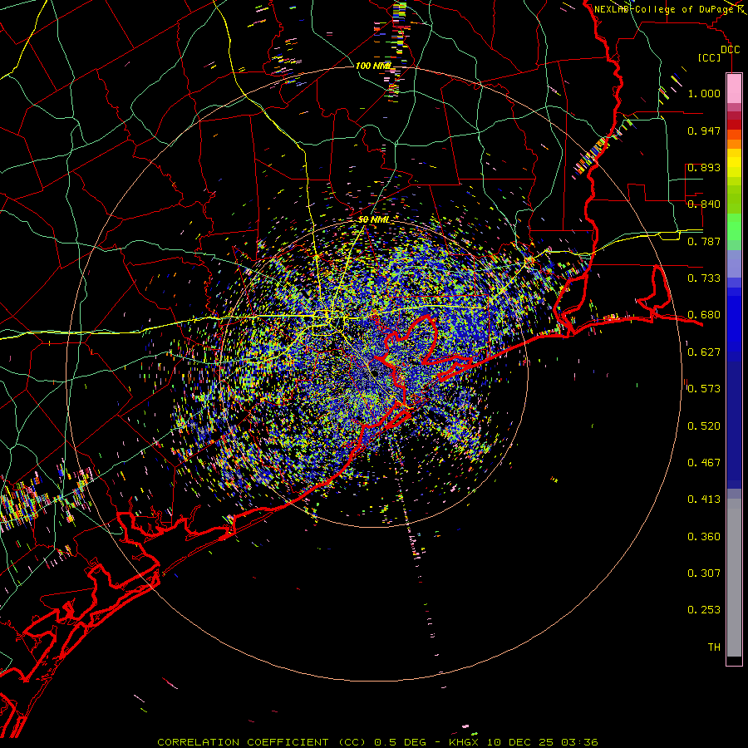748x748 pixels.
Task: Select the 0.467 scale value
Action: click(x=704, y=463)
